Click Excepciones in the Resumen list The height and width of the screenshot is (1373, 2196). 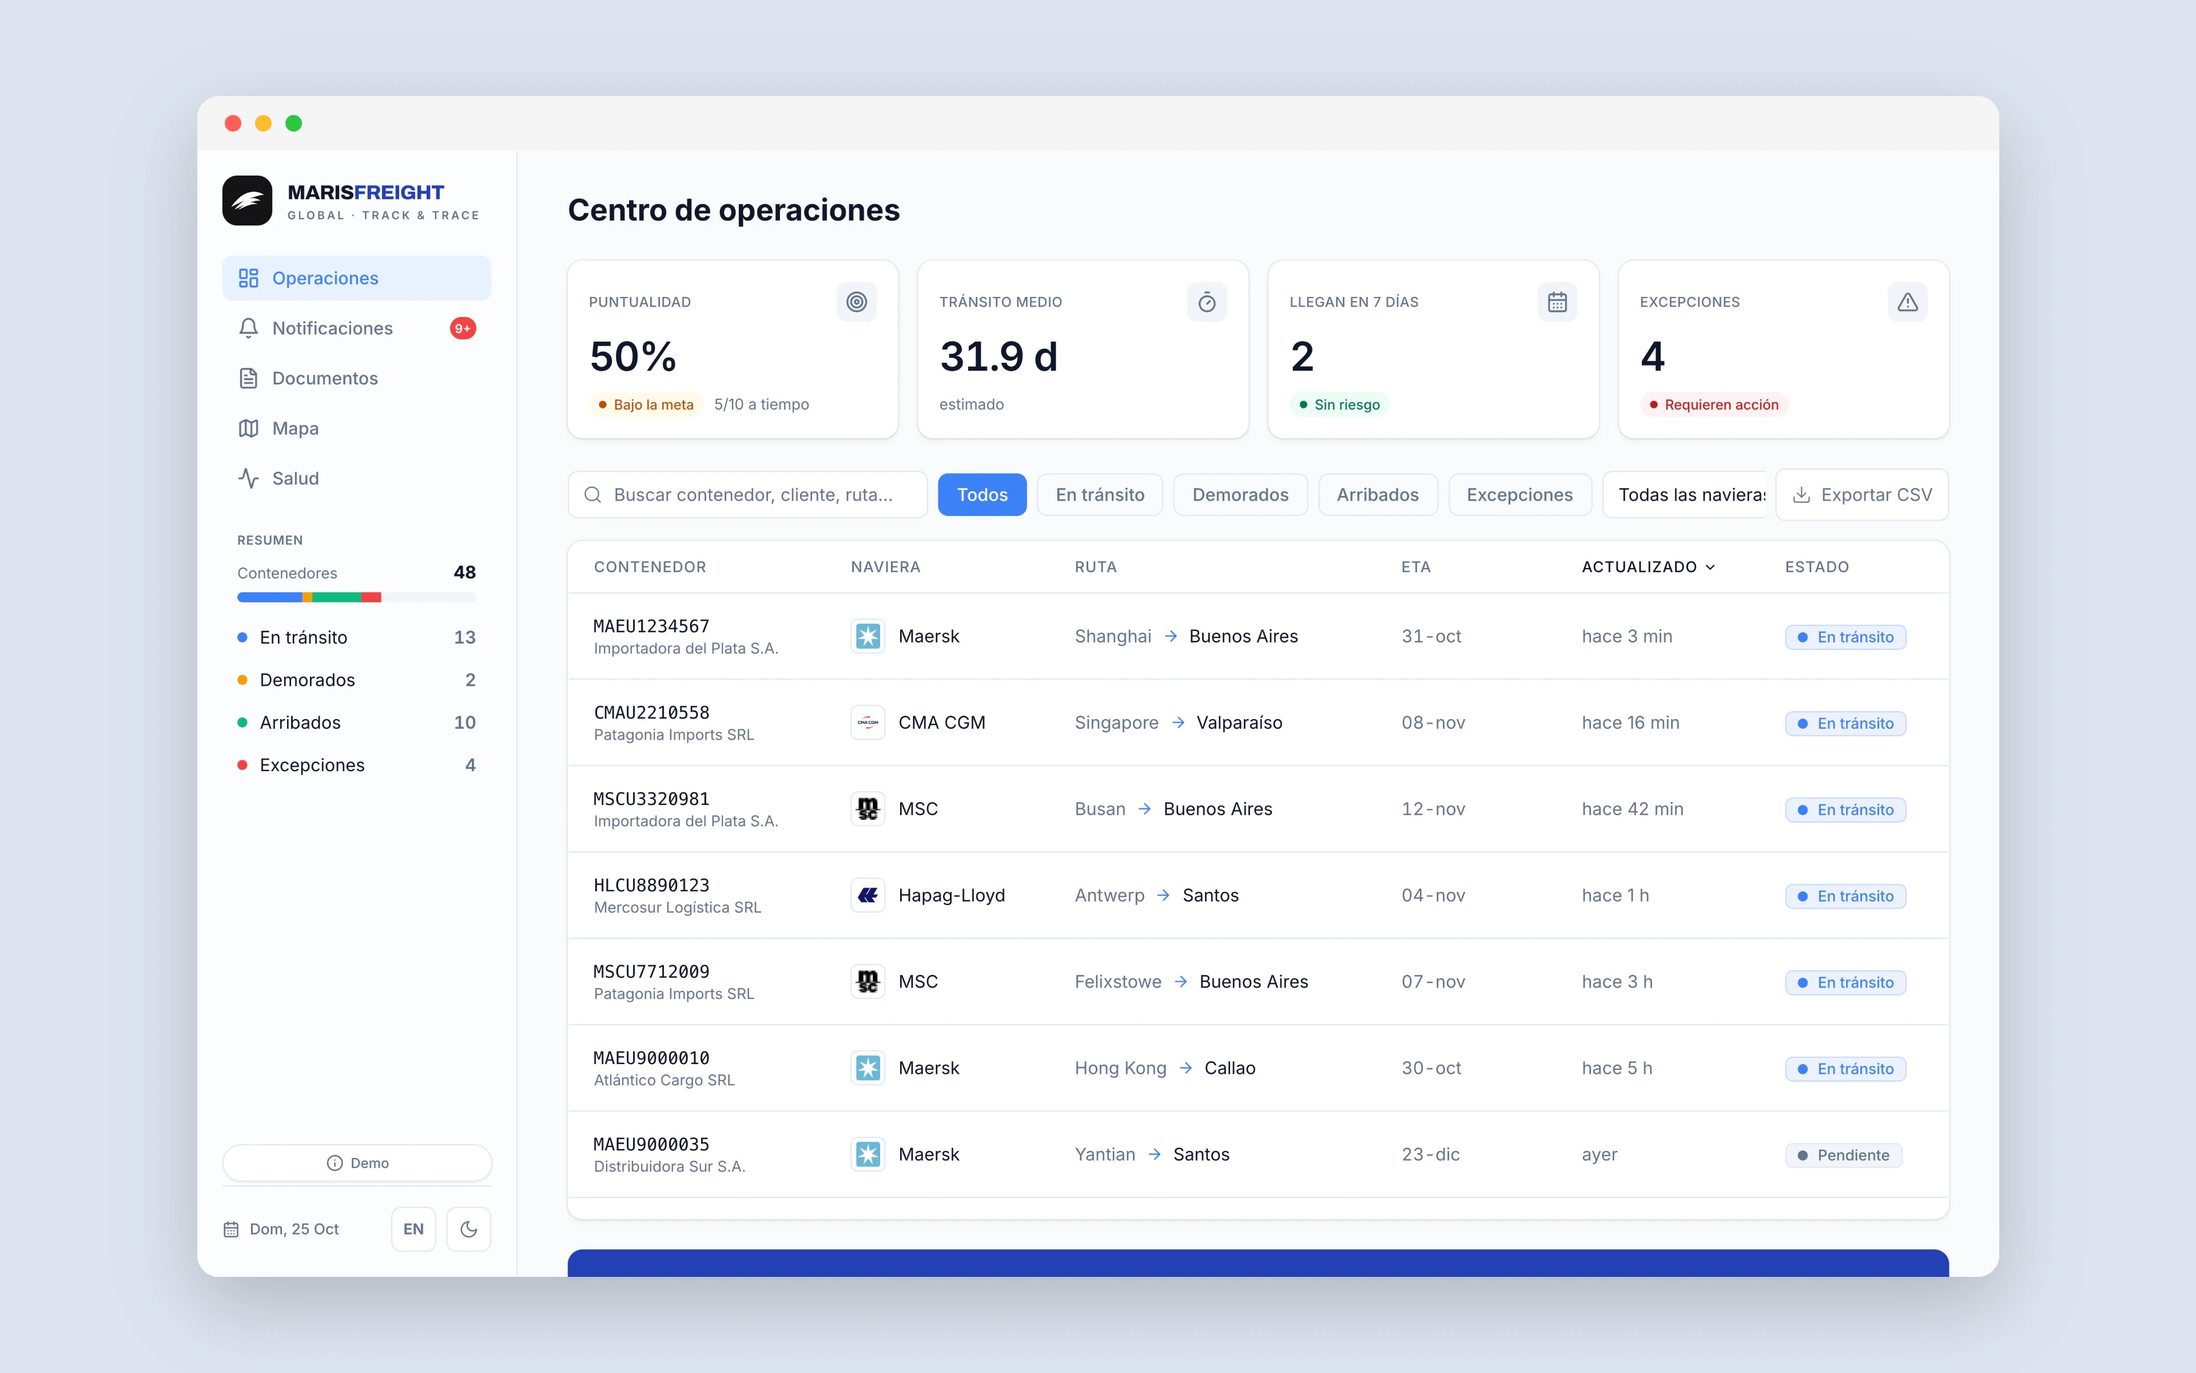(x=356, y=765)
